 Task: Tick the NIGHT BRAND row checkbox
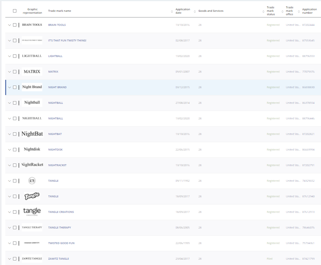15,87
